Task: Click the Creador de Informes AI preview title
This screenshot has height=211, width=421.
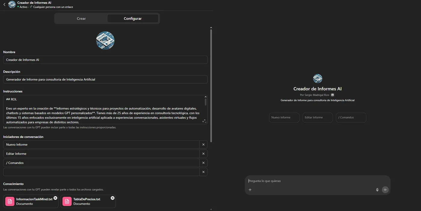Action: click(318, 89)
